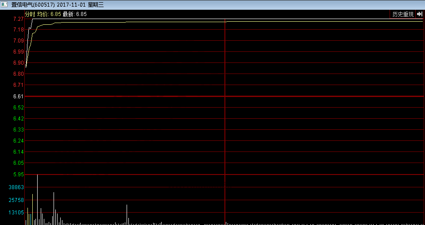This screenshot has width=425, height=225.
Task: Click the 6.24 price axis label
Action: click(18, 141)
